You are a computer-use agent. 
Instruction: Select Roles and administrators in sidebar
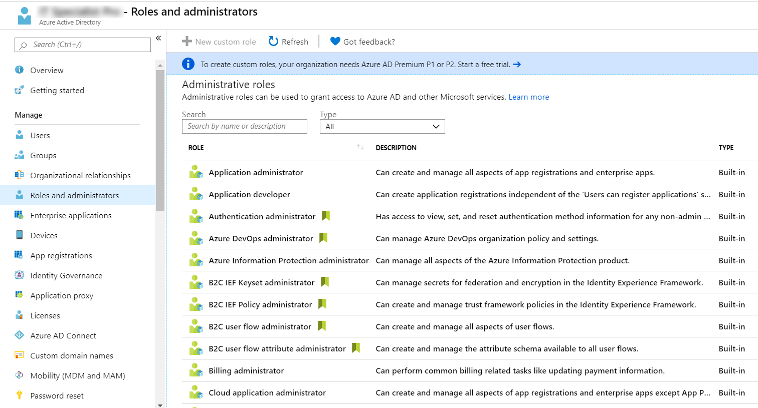[x=78, y=195]
